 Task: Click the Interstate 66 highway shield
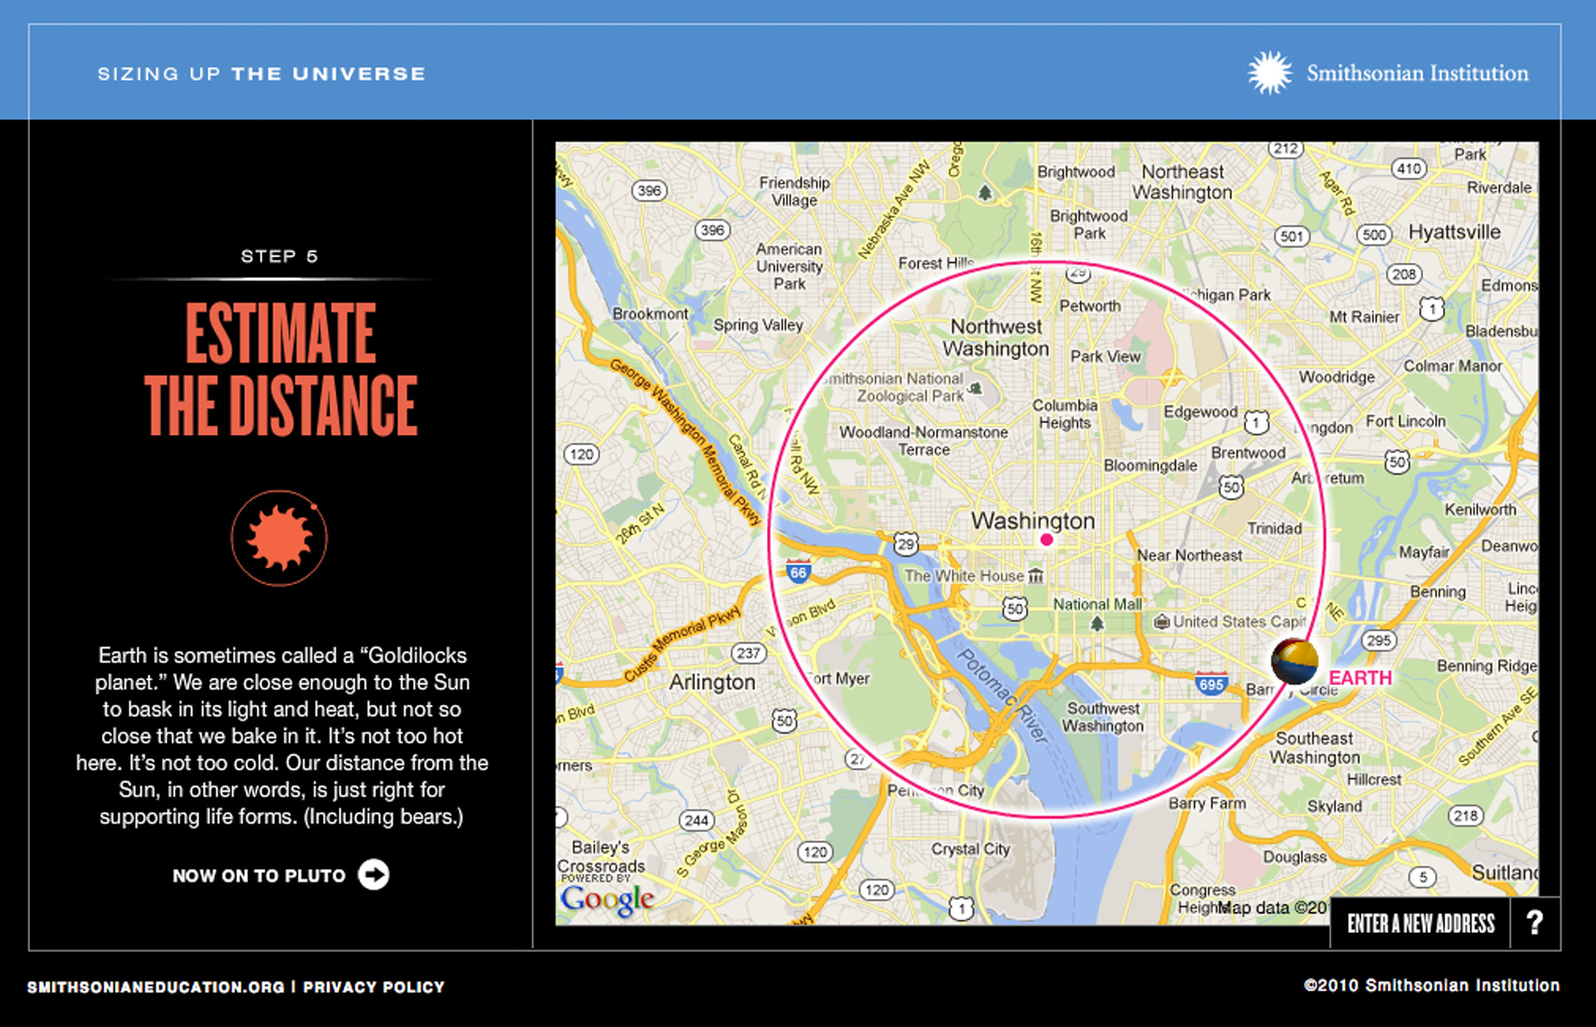tap(798, 571)
